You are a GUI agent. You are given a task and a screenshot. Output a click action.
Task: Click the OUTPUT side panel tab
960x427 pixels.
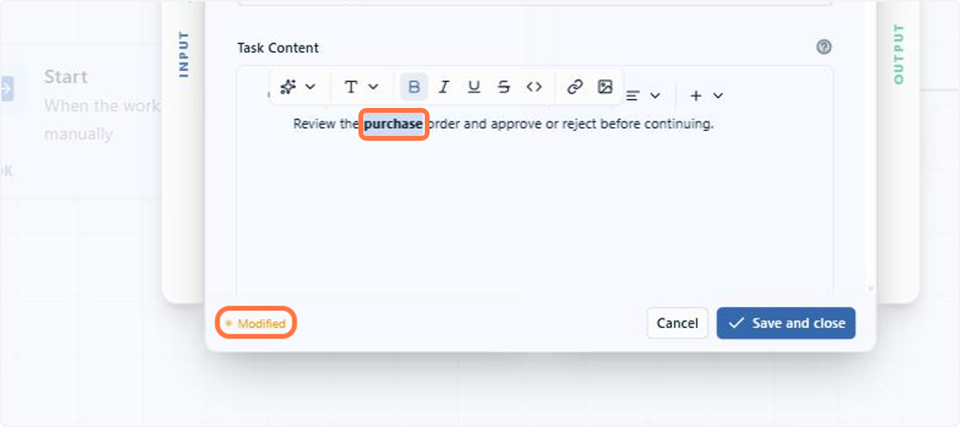coord(898,54)
